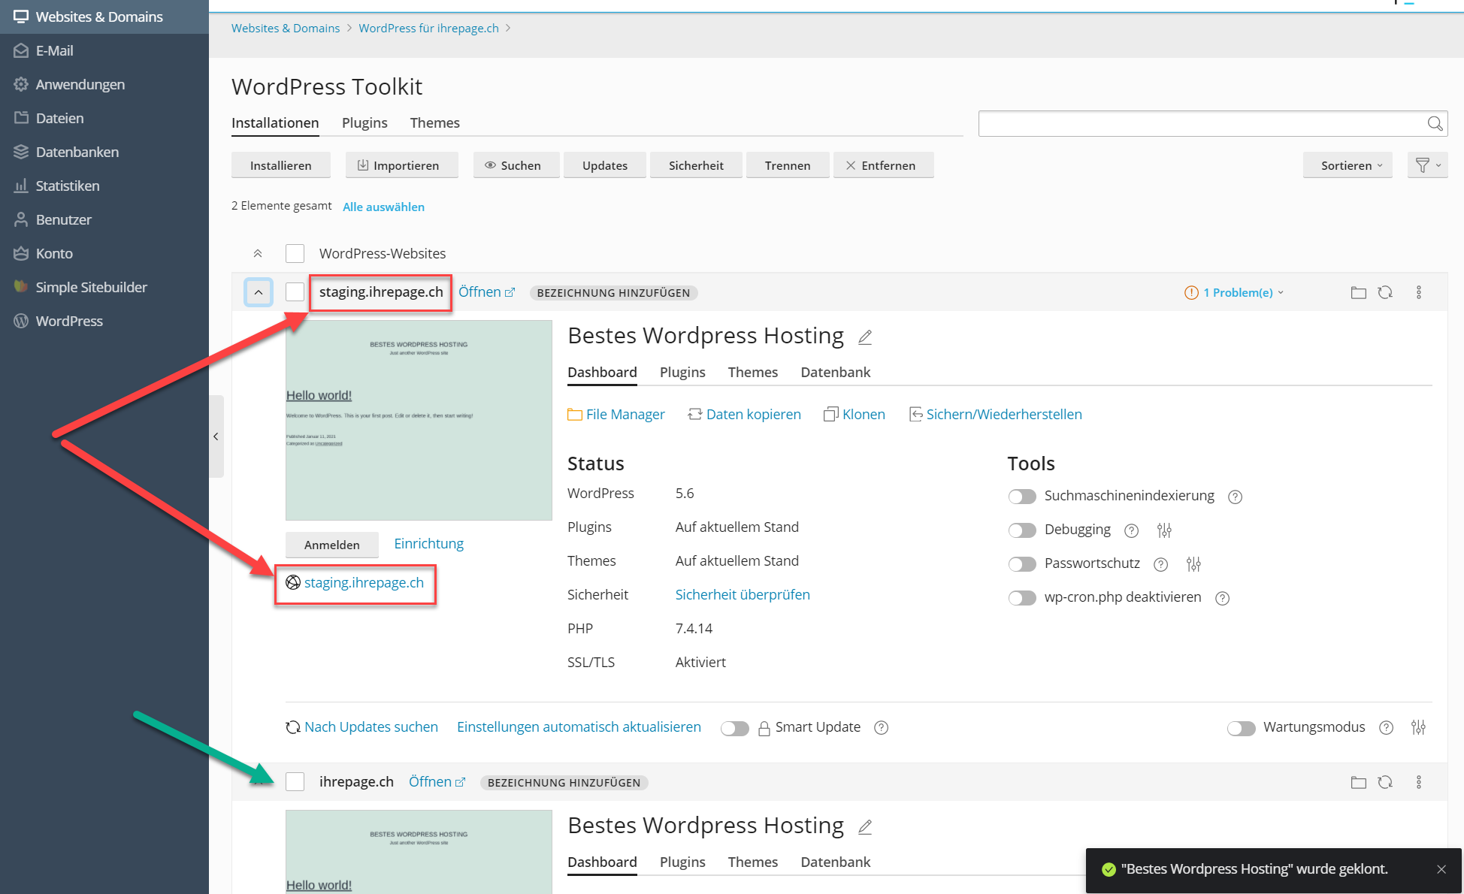
Task: Select WordPress in the left sidebar
Action: tap(69, 321)
